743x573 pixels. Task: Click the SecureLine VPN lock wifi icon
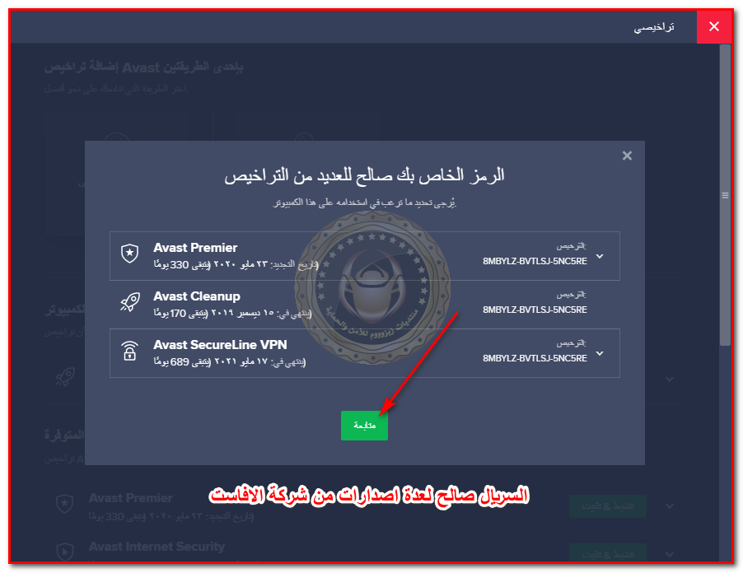[x=130, y=351]
